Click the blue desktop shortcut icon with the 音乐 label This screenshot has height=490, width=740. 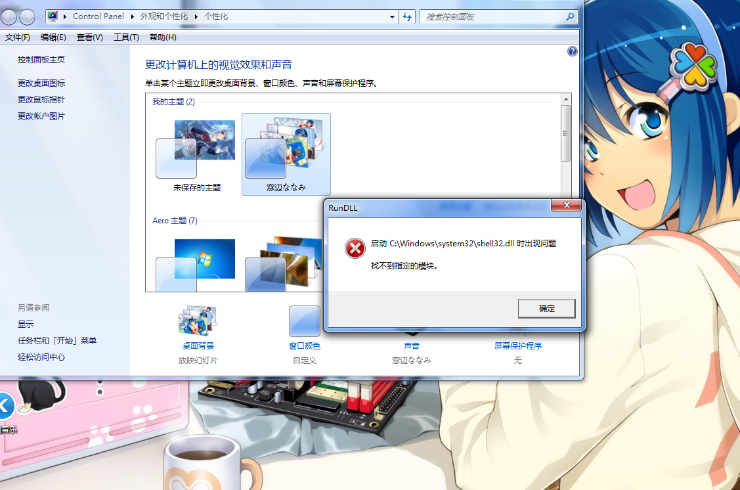pos(7,405)
